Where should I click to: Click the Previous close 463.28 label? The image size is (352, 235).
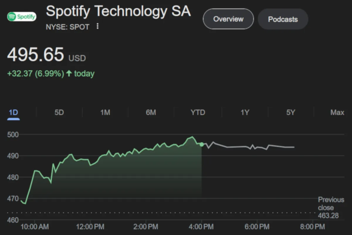pyautogui.click(x=331, y=207)
